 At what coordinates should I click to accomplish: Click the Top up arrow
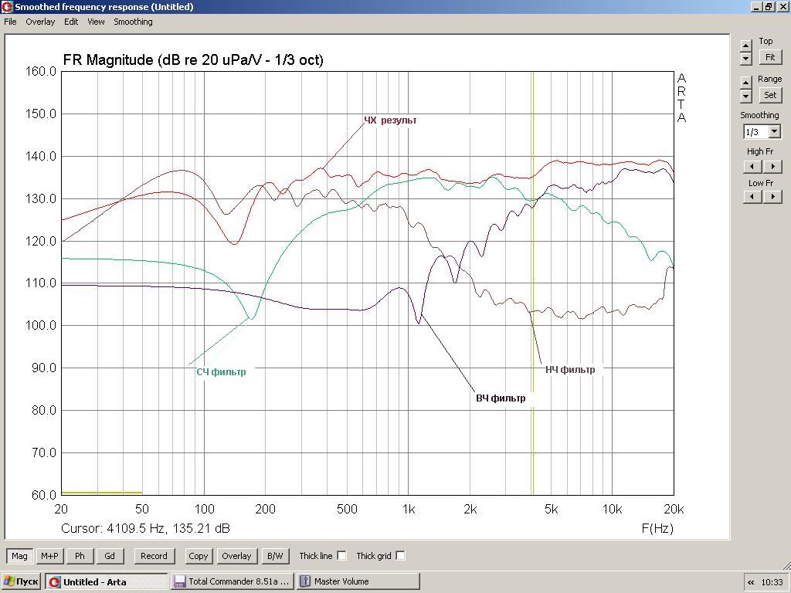(x=746, y=46)
